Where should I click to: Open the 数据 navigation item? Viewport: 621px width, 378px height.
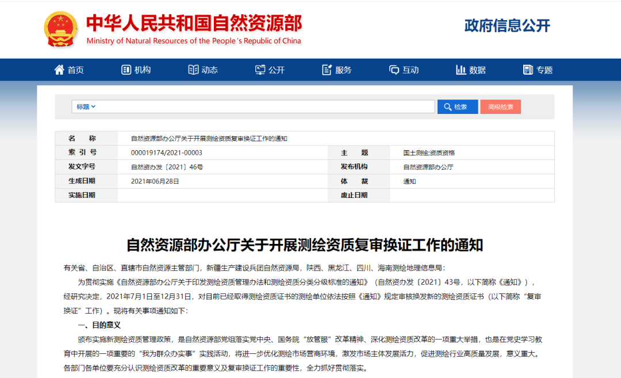coord(471,70)
